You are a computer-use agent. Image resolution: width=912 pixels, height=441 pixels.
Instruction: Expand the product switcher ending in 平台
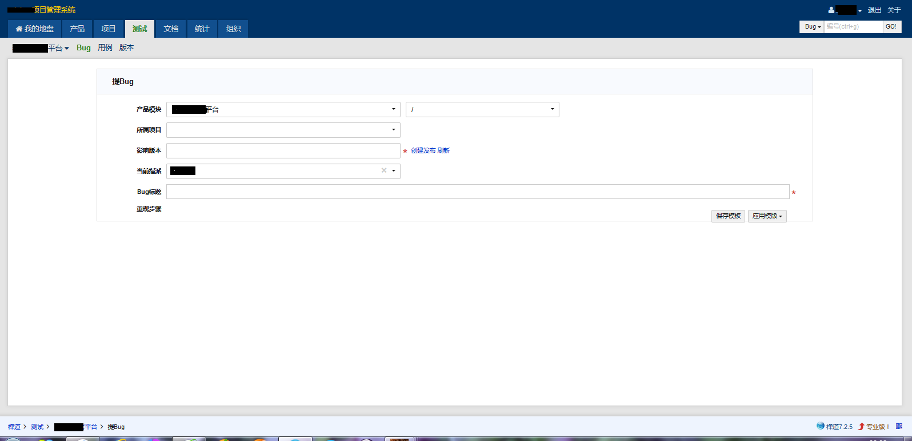coord(41,48)
